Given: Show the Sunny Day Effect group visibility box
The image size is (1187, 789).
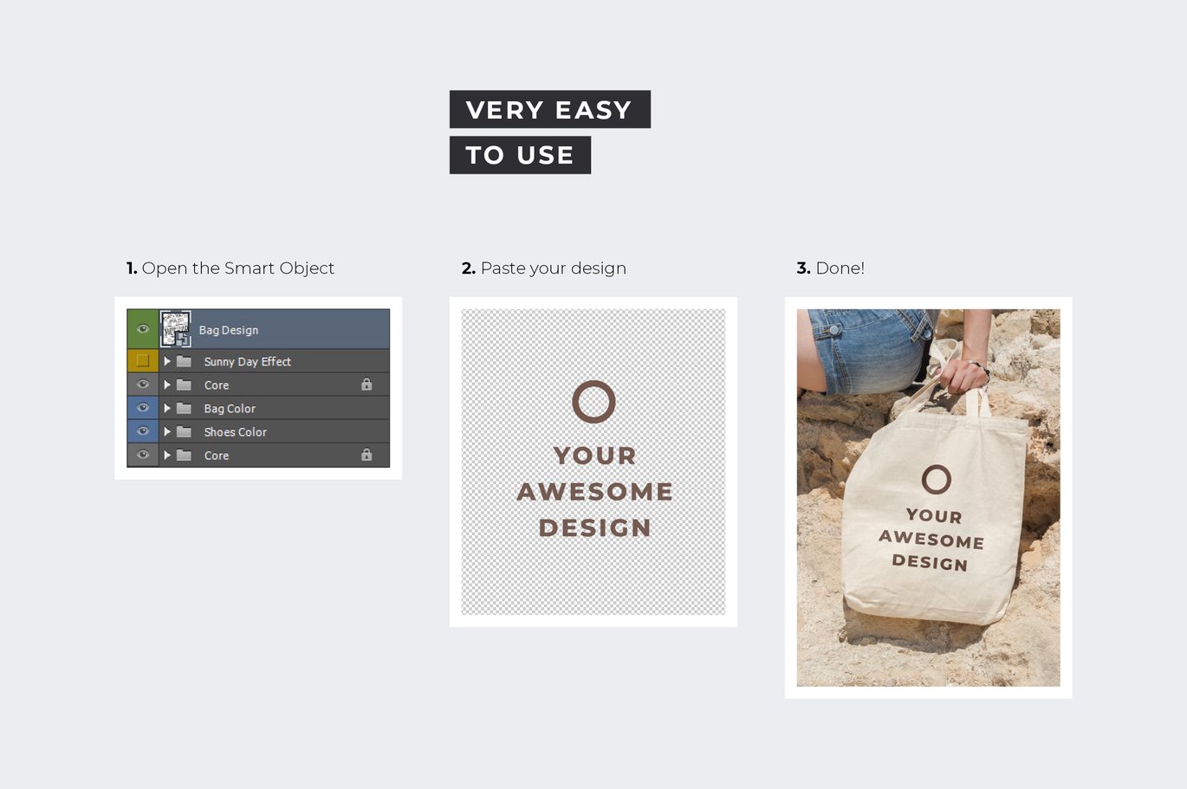Looking at the screenshot, I should 143,361.
